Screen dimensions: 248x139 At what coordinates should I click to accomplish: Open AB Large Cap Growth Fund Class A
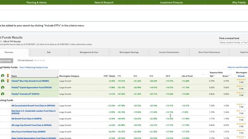(x=31, y=125)
